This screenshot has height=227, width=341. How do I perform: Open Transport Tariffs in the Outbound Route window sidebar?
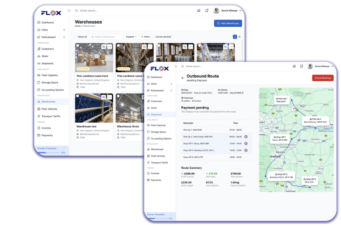click(157, 163)
